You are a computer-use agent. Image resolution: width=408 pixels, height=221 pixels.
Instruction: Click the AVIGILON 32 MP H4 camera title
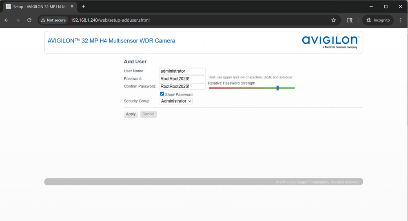(x=111, y=41)
